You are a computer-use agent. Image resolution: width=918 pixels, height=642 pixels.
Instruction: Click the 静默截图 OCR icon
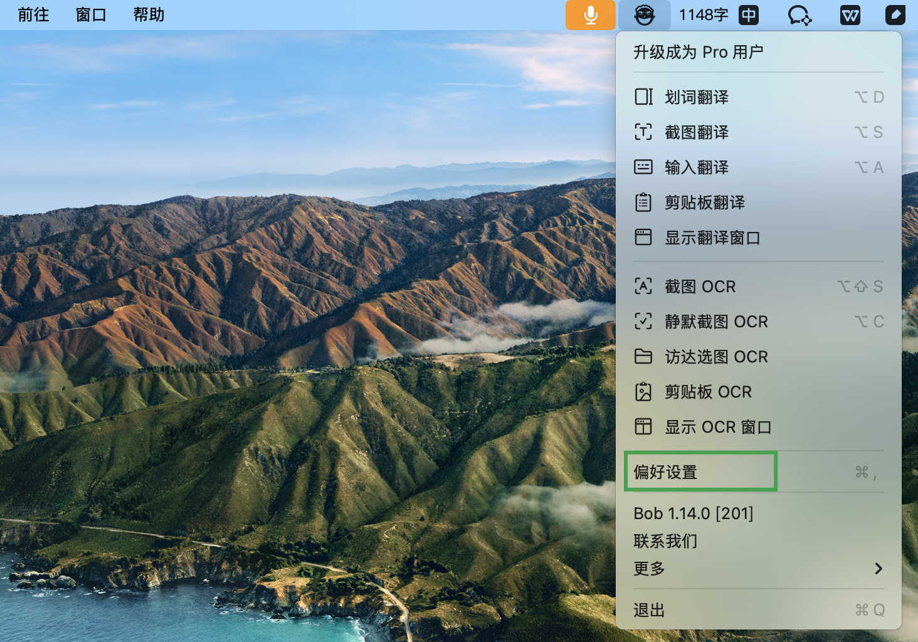(x=643, y=321)
